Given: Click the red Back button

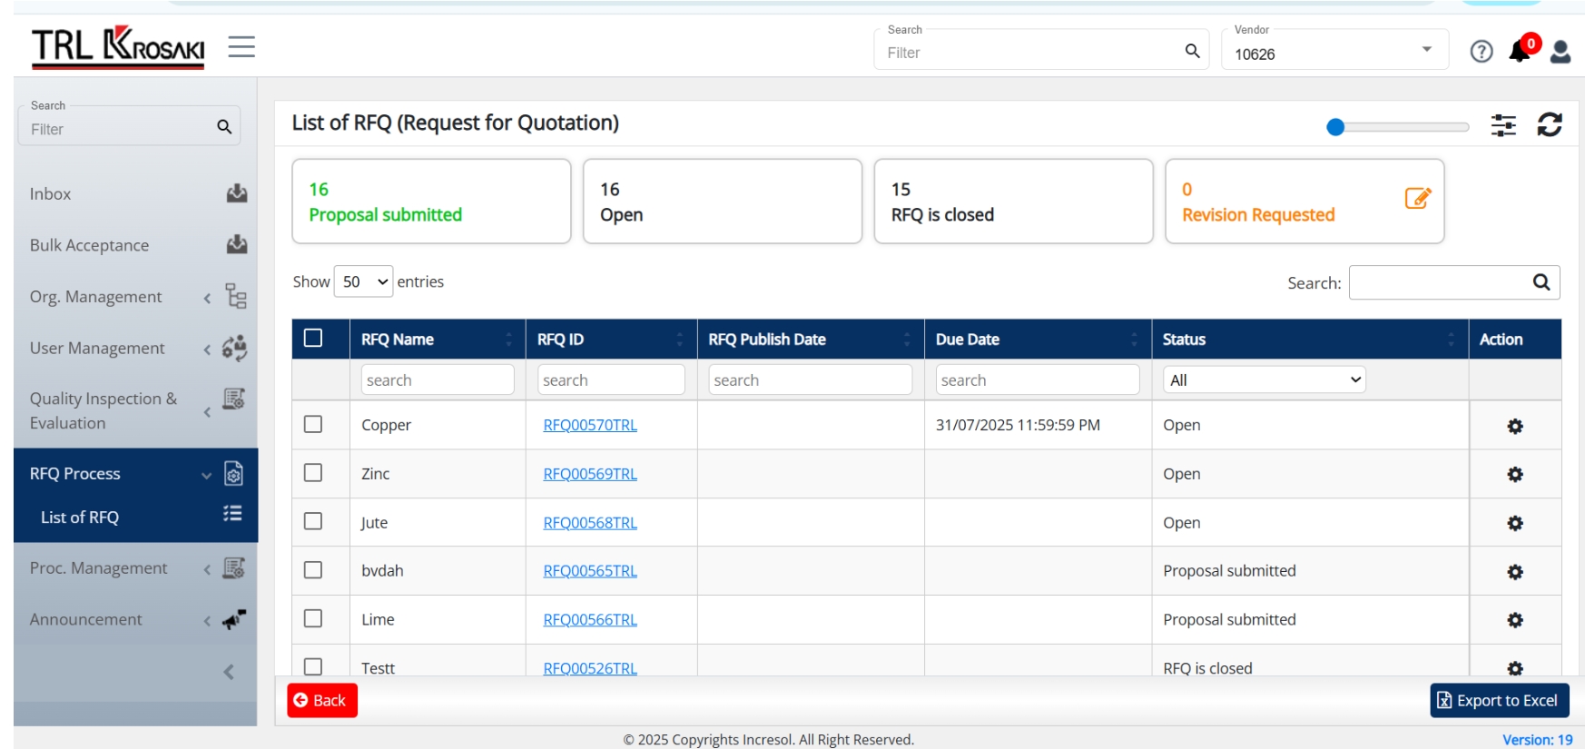Looking at the screenshot, I should tap(322, 700).
